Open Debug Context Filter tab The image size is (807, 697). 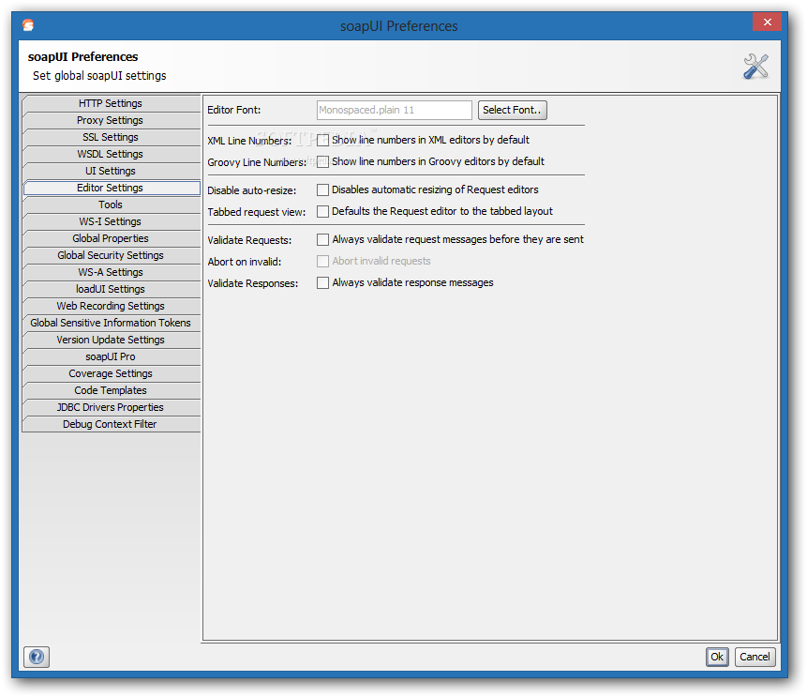[x=111, y=424]
